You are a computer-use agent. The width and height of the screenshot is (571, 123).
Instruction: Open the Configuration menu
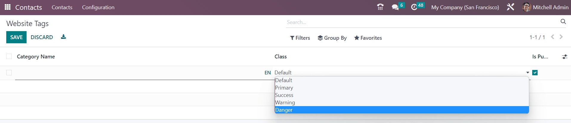pos(98,7)
